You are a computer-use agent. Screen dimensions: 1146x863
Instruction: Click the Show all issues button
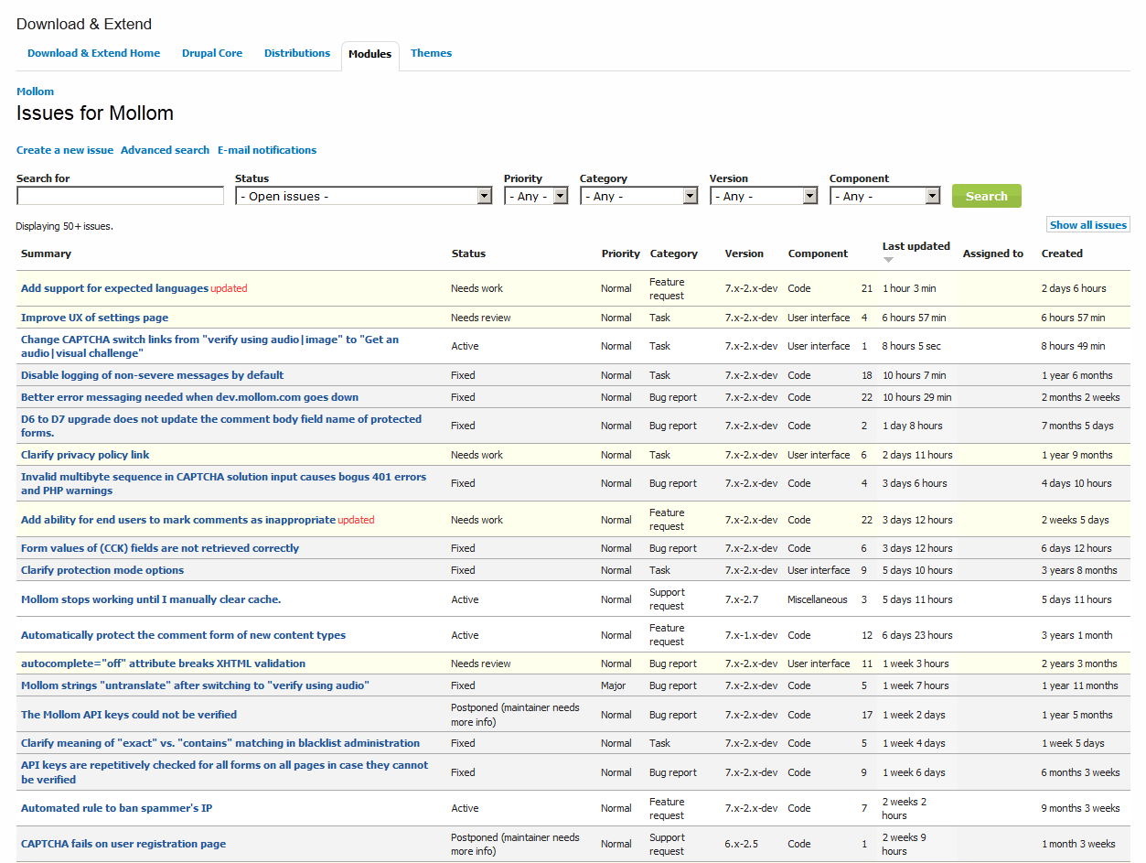(x=1087, y=224)
